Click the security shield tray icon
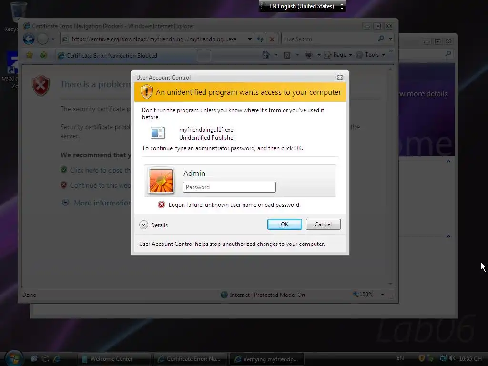488x366 pixels. coord(422,358)
